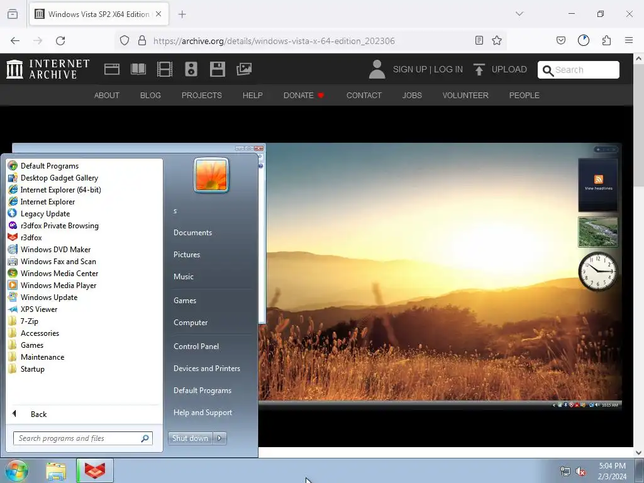644x483 pixels.
Task: Open the PROJECTS menu item
Action: (x=202, y=96)
